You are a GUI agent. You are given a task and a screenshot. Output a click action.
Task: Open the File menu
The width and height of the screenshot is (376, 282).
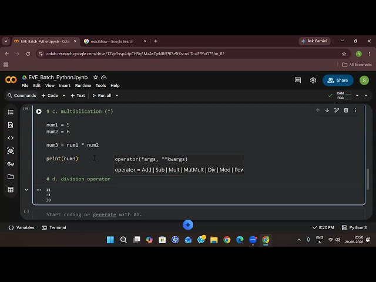[25, 86]
